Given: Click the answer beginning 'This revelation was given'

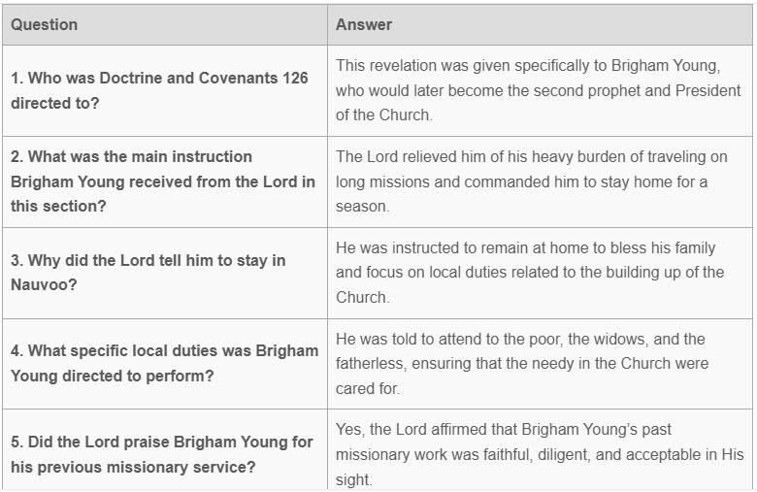Looking at the screenshot, I should click(538, 90).
